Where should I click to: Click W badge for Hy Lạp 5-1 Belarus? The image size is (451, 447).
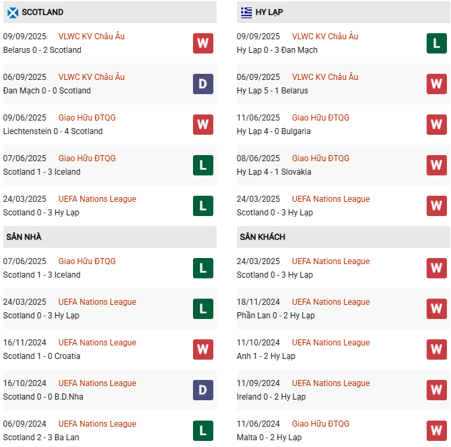[x=436, y=84]
